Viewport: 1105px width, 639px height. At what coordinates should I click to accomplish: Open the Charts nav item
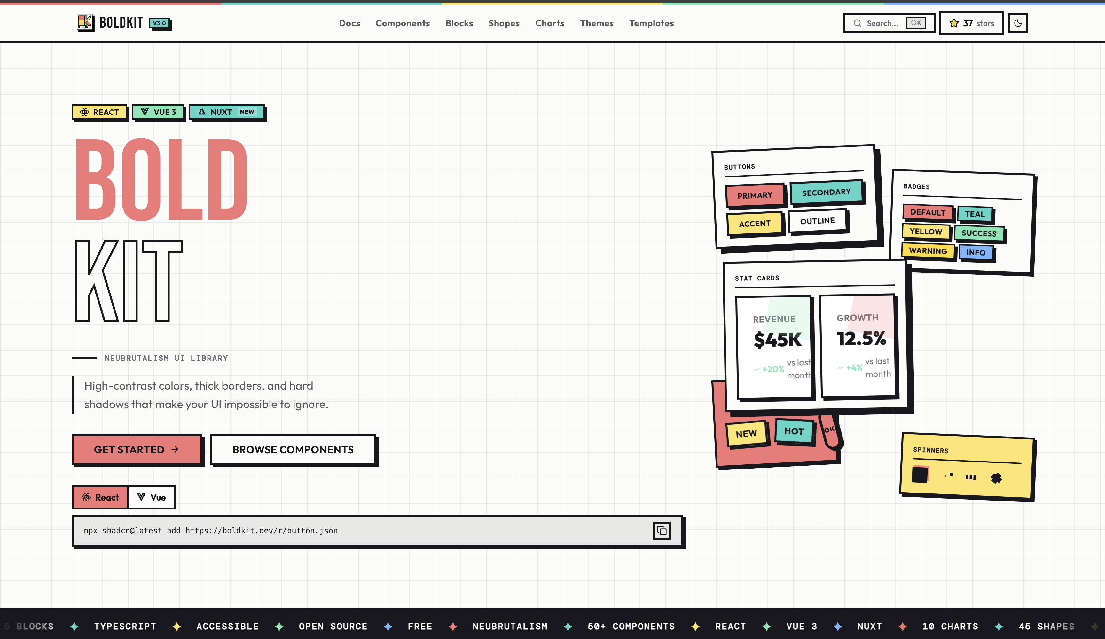[x=549, y=23]
